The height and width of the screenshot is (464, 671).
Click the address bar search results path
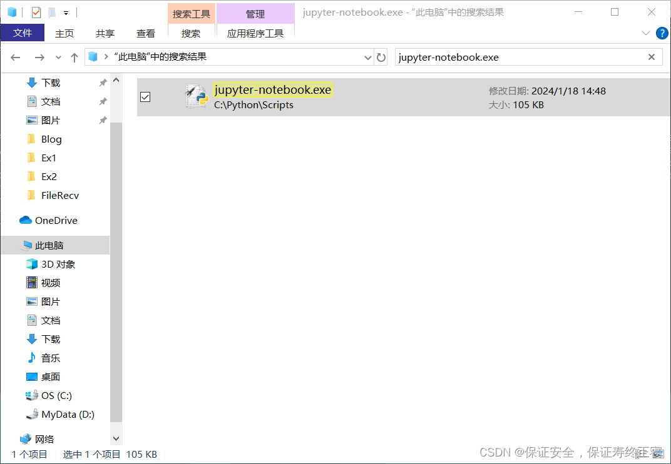click(x=160, y=57)
